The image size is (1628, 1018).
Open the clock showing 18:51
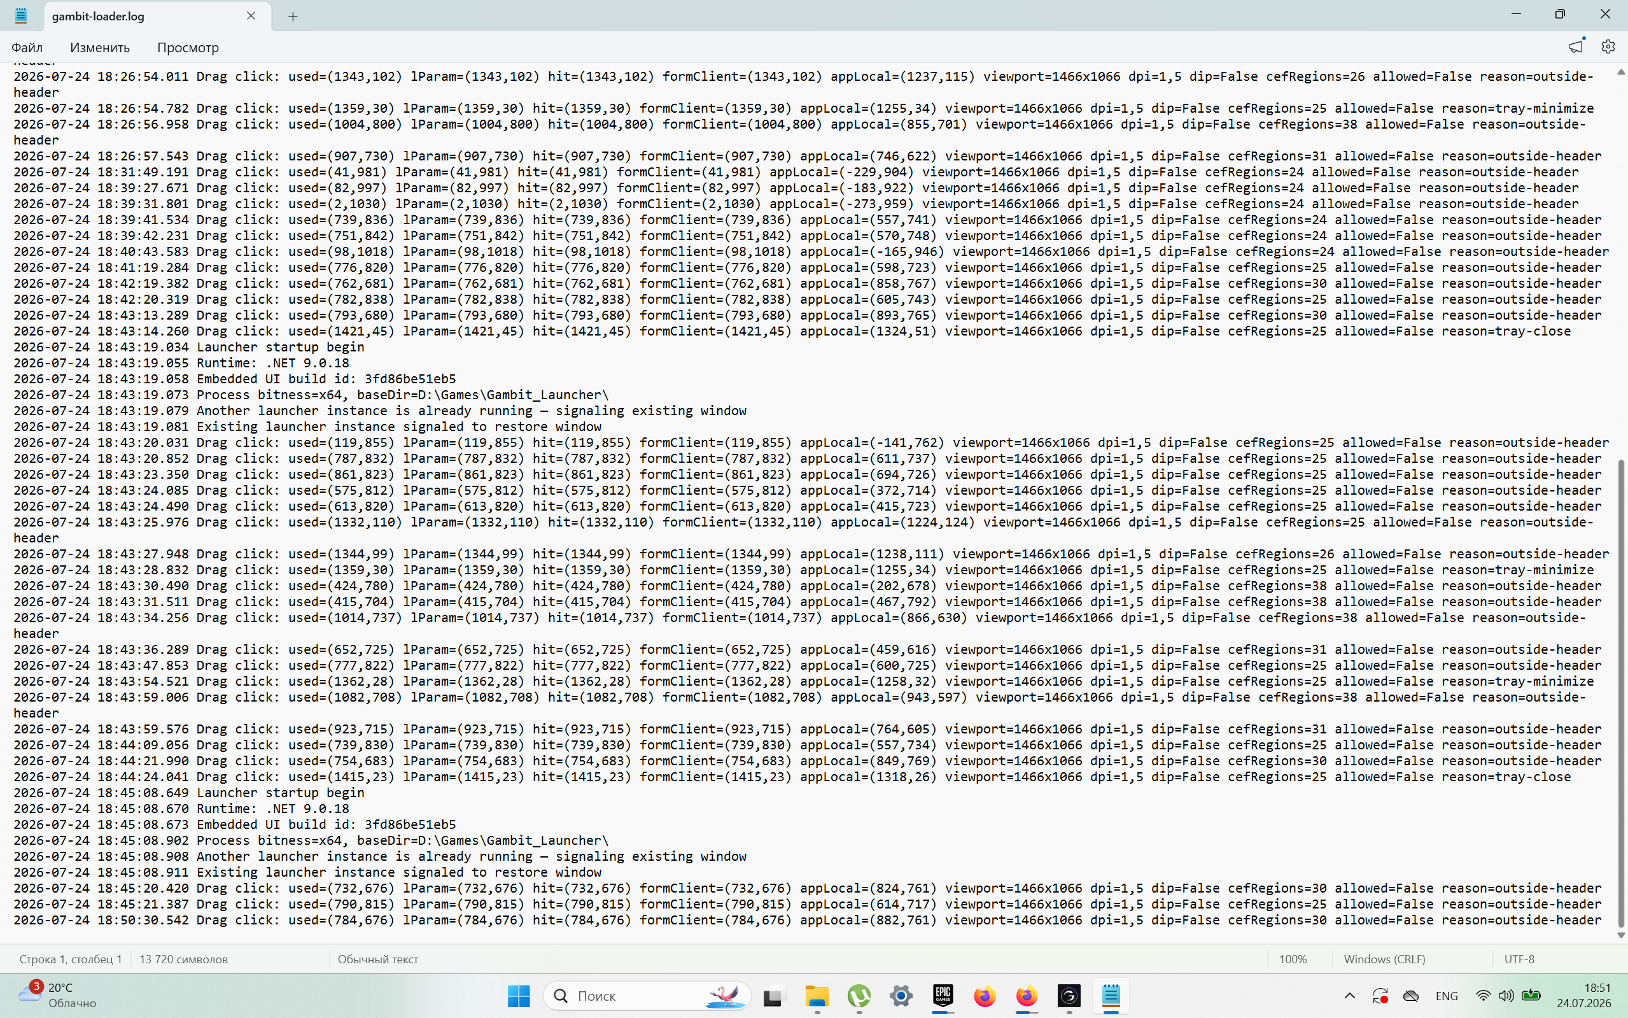[x=1583, y=995]
